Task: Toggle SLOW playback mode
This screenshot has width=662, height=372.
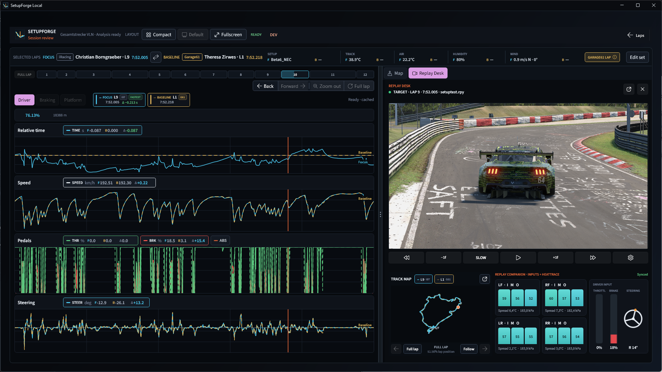Action: pos(481,258)
